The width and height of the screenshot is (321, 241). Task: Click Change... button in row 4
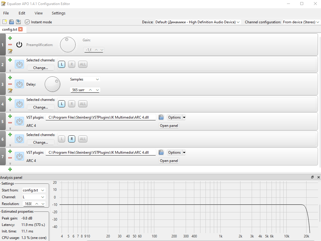click(41, 107)
